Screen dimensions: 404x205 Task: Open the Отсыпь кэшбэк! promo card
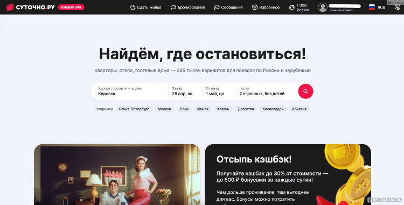[288, 175]
